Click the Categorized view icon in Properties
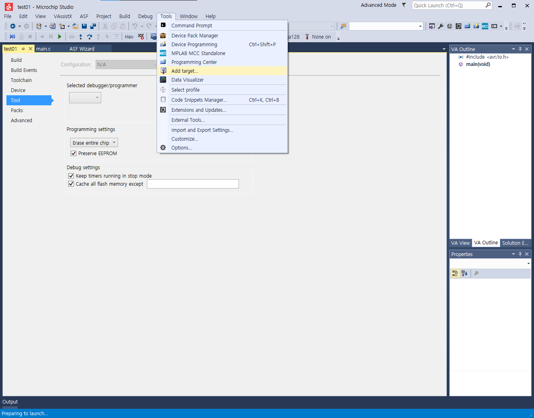The width and height of the screenshot is (534, 418). tap(455, 273)
